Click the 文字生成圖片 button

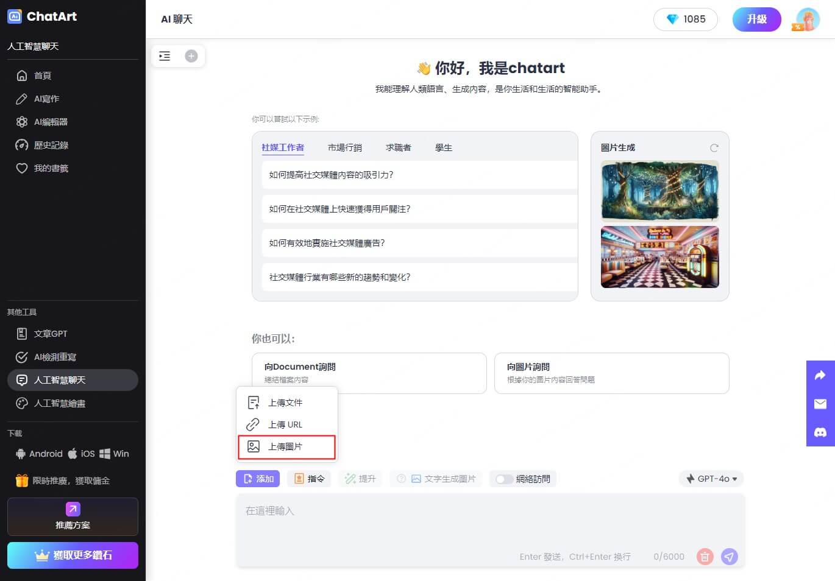437,479
